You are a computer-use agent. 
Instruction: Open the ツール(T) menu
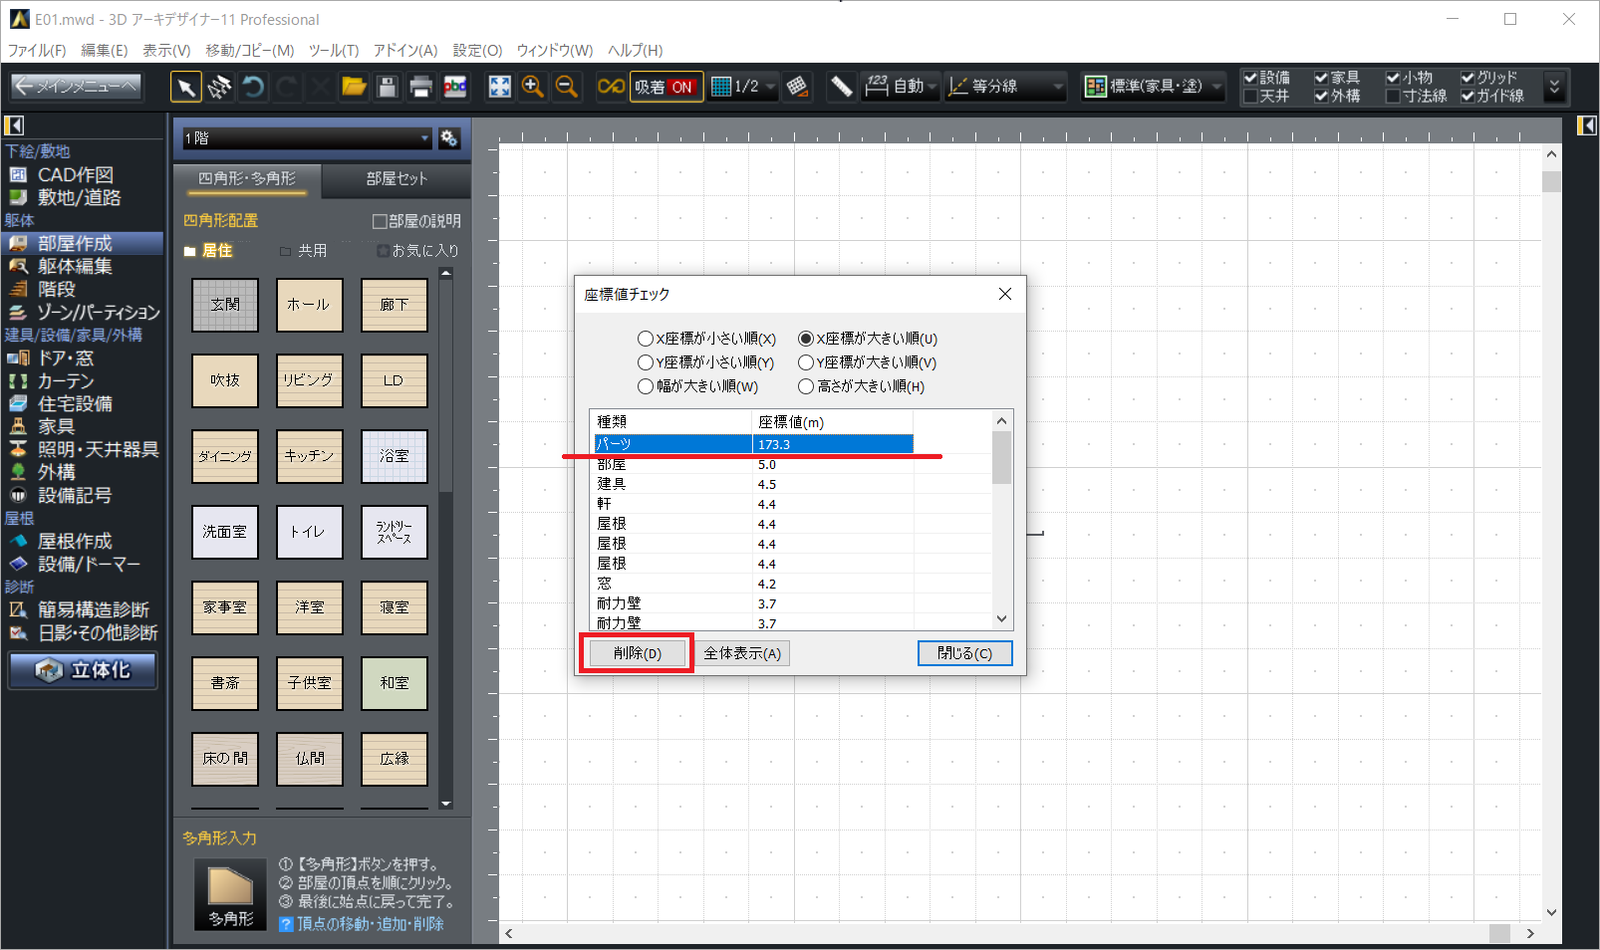333,50
